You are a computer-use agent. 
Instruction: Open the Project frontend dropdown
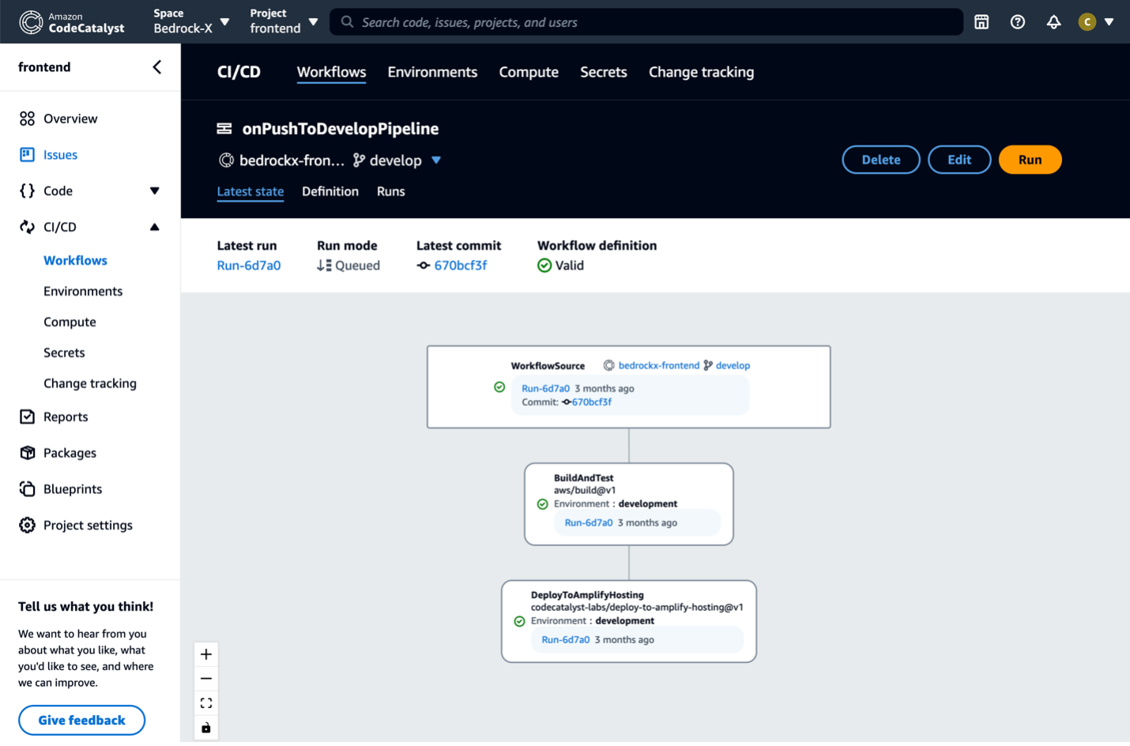click(x=284, y=21)
